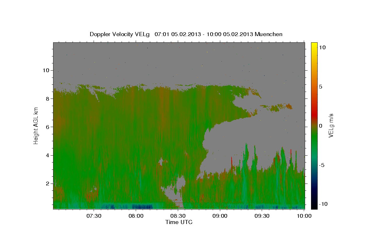
Task: Click the height axis label '2'
Action: tap(48, 184)
